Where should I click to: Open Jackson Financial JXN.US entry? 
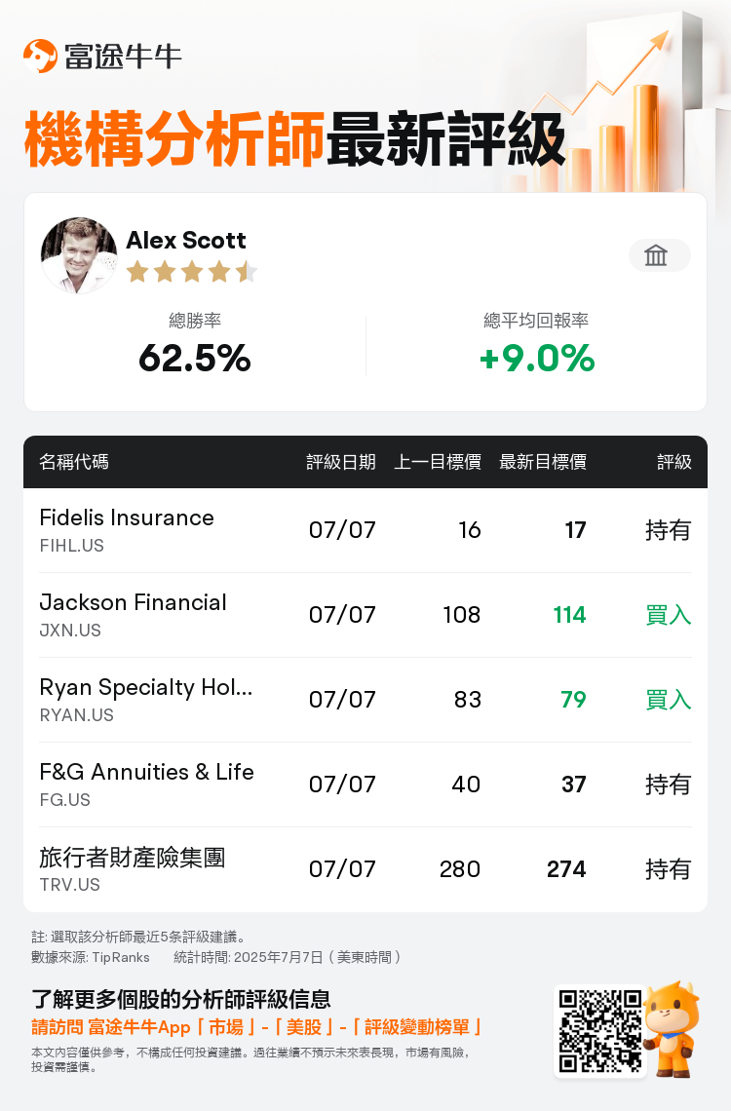pyautogui.click(x=365, y=615)
